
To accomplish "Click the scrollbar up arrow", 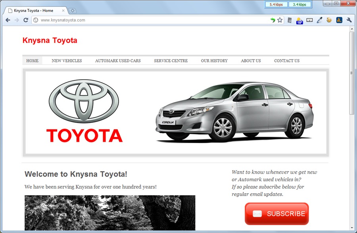I will [x=352, y=29].
